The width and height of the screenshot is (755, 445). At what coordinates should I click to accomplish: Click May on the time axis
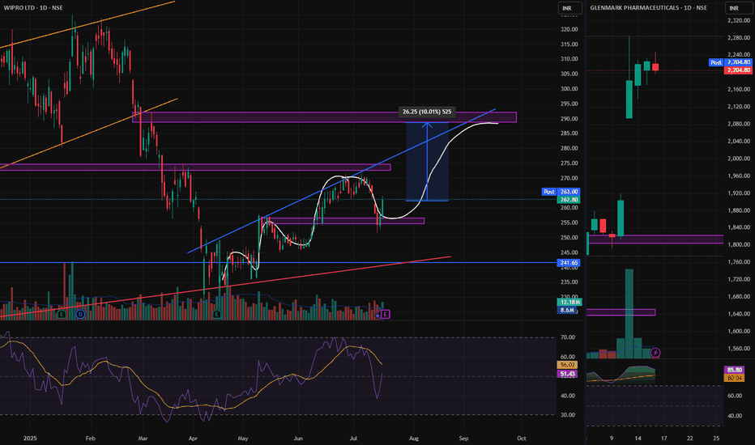click(x=243, y=439)
